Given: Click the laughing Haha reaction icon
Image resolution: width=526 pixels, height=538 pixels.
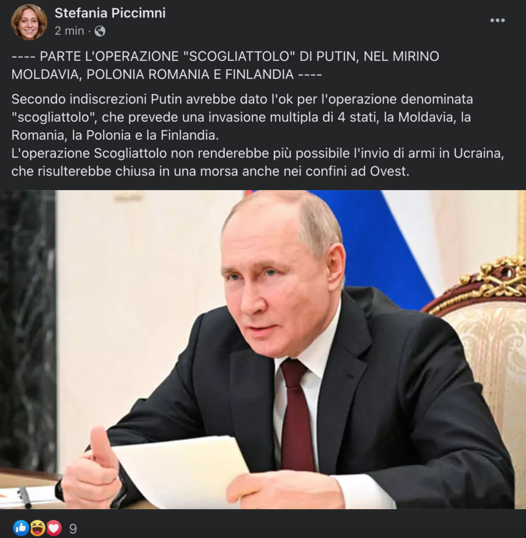Looking at the screenshot, I should click(x=37, y=527).
